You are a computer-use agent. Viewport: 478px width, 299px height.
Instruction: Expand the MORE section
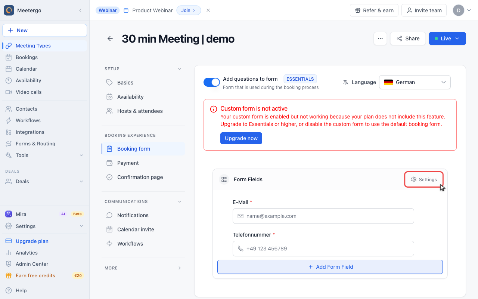click(180, 268)
